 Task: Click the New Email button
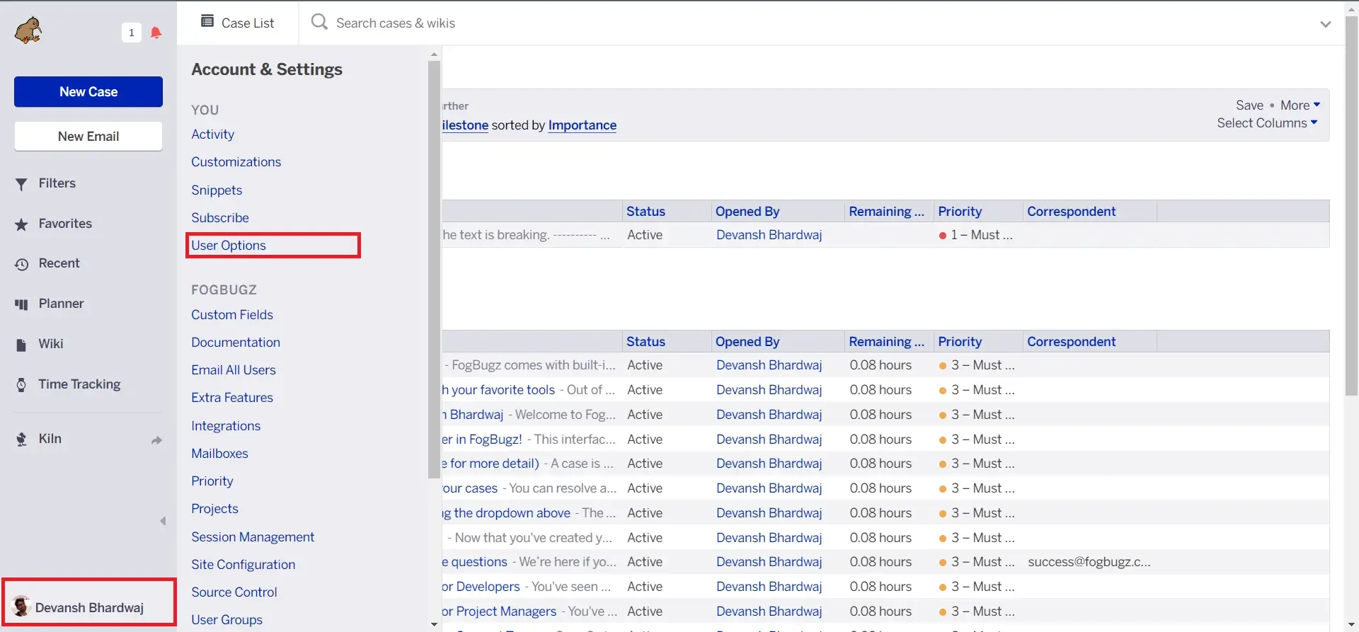(88, 137)
